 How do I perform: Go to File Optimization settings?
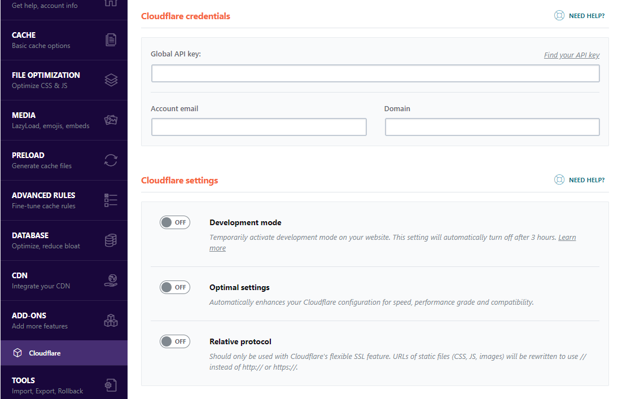(64, 80)
